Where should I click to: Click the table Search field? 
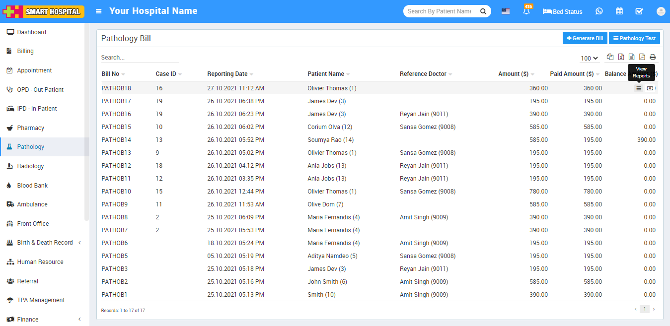click(x=140, y=58)
